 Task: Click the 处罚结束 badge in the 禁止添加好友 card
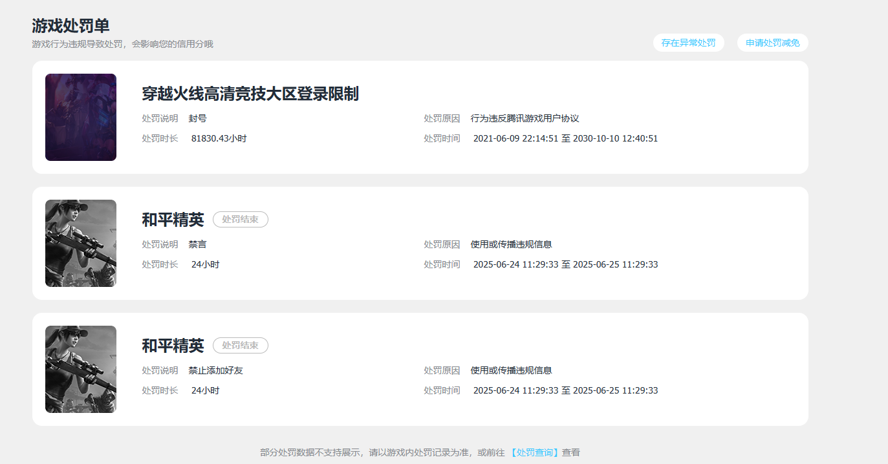pos(241,346)
